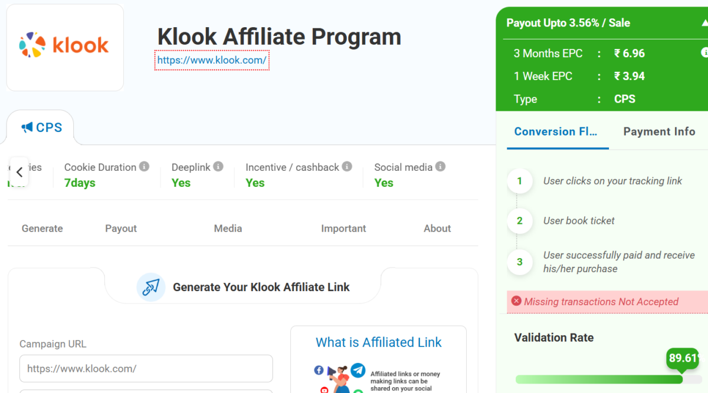Select the Payout section tab
Viewport: 708px width, 393px height.
click(x=121, y=229)
